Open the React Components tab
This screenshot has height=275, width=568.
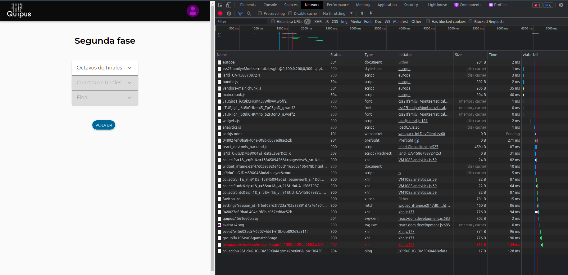[468, 5]
